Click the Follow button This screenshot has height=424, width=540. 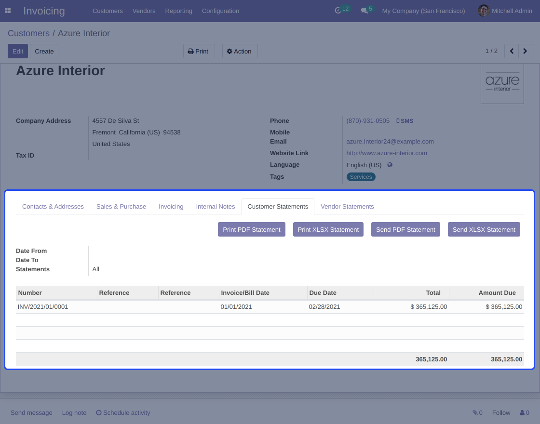[501, 412]
